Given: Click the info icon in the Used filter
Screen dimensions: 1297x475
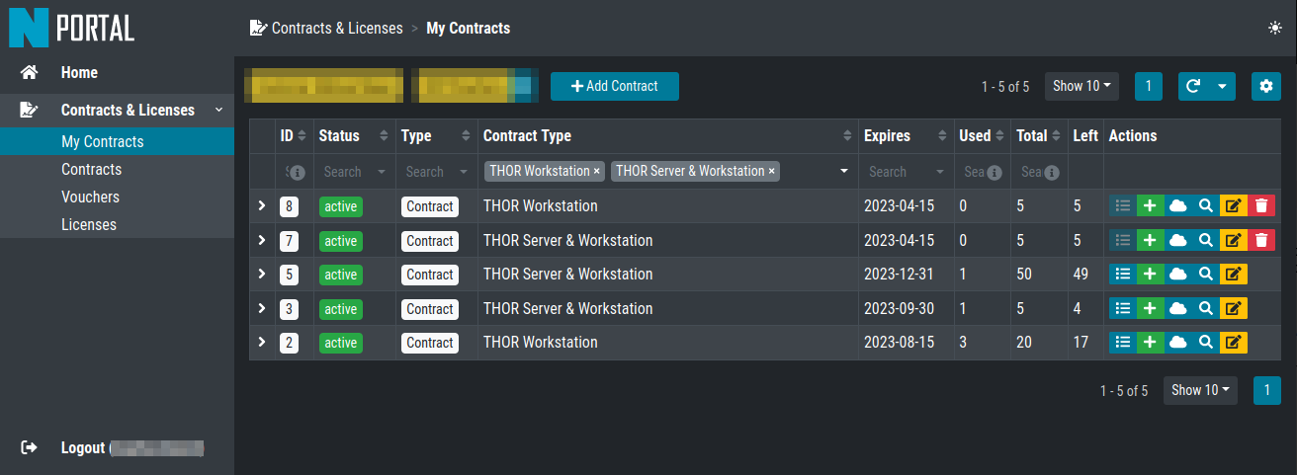Looking at the screenshot, I should [994, 172].
